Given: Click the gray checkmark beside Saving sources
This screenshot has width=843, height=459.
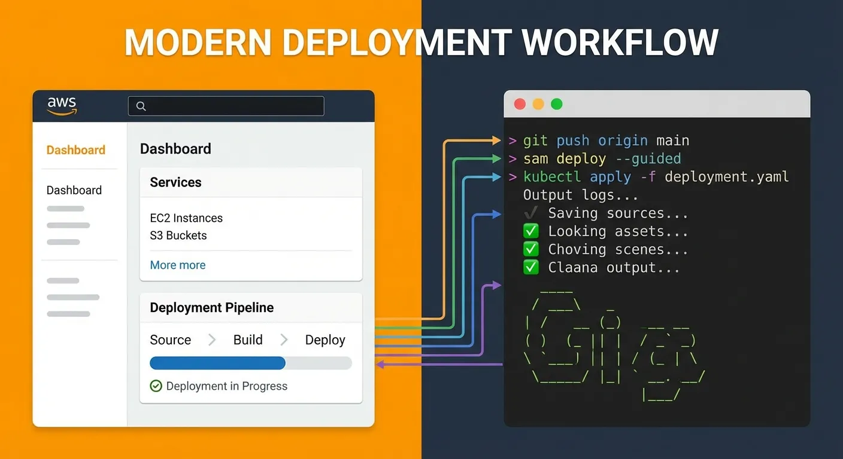Looking at the screenshot, I should tap(530, 213).
